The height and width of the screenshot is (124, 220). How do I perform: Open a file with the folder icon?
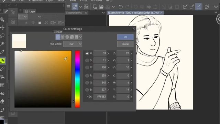coord(101,7)
